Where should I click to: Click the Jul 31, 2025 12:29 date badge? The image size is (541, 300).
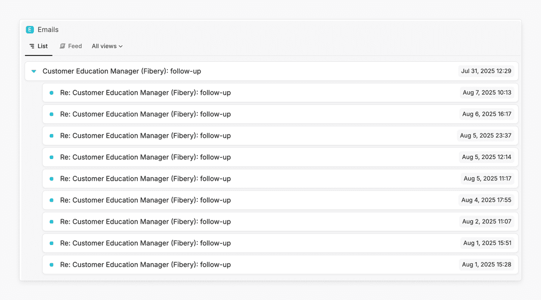click(x=486, y=71)
